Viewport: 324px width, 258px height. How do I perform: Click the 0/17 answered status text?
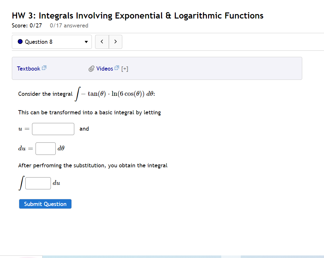pyautogui.click(x=69, y=26)
